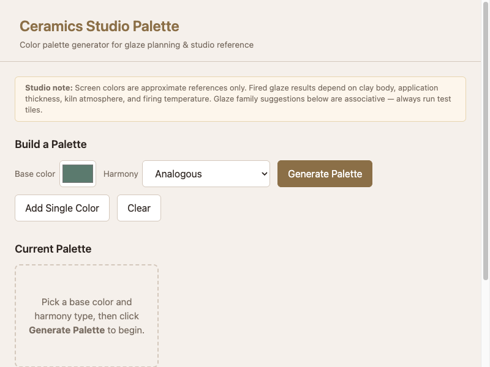The width and height of the screenshot is (490, 367).
Task: Click the bold 'Studio note:' label
Action: click(48, 88)
